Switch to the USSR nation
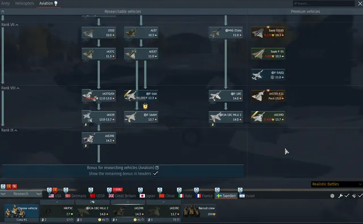The height and width of the screenshot is (224, 363). coord(97,196)
